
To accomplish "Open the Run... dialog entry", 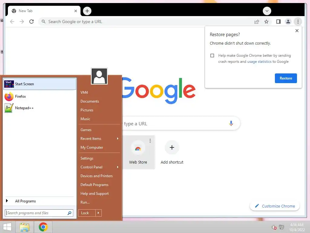I will (x=85, y=202).
